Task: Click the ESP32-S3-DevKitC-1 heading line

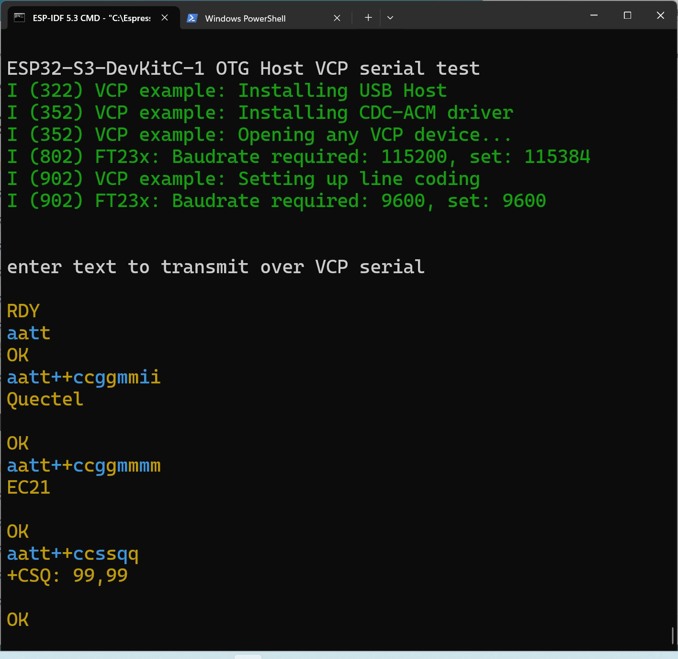Action: tap(243, 69)
